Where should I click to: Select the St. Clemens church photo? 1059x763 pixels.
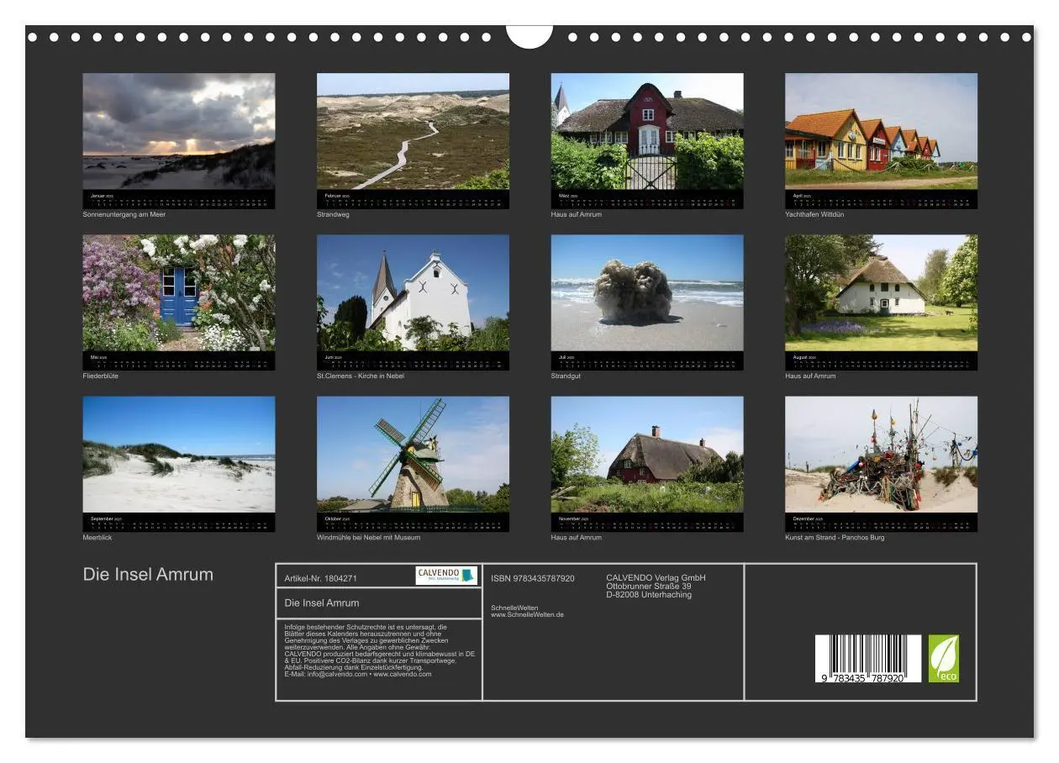[413, 292]
